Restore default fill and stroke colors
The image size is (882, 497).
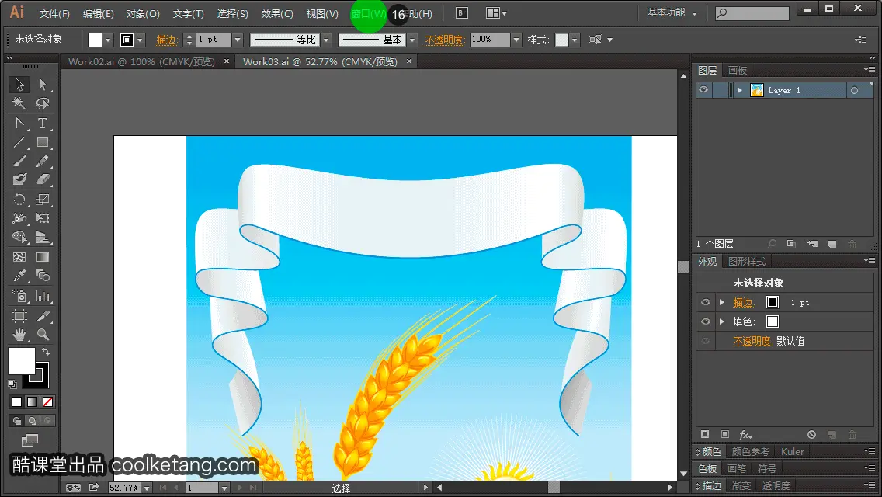point(12,384)
